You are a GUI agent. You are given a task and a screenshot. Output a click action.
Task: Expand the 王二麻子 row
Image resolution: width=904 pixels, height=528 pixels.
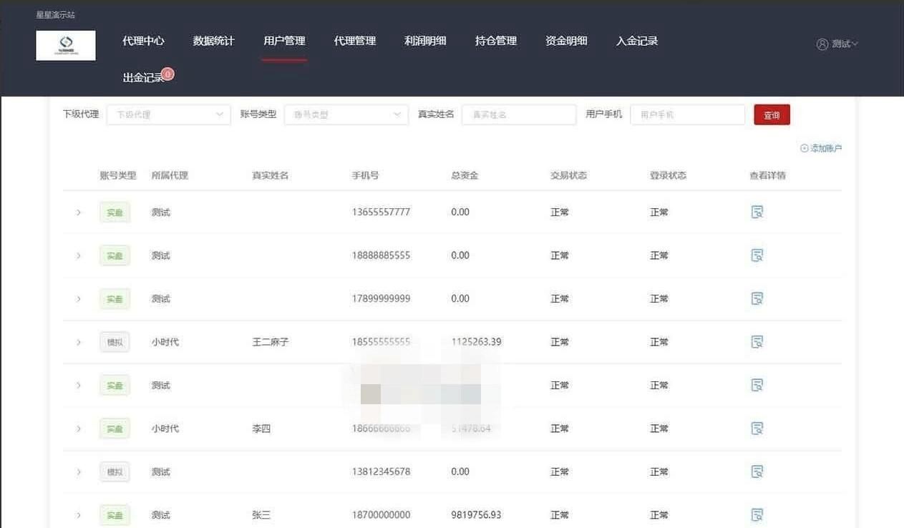coord(79,342)
